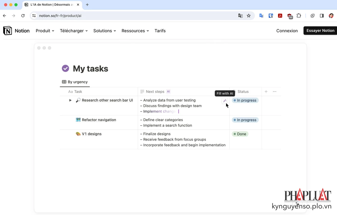
Task: Click the Connexion link
Action: tap(287, 31)
